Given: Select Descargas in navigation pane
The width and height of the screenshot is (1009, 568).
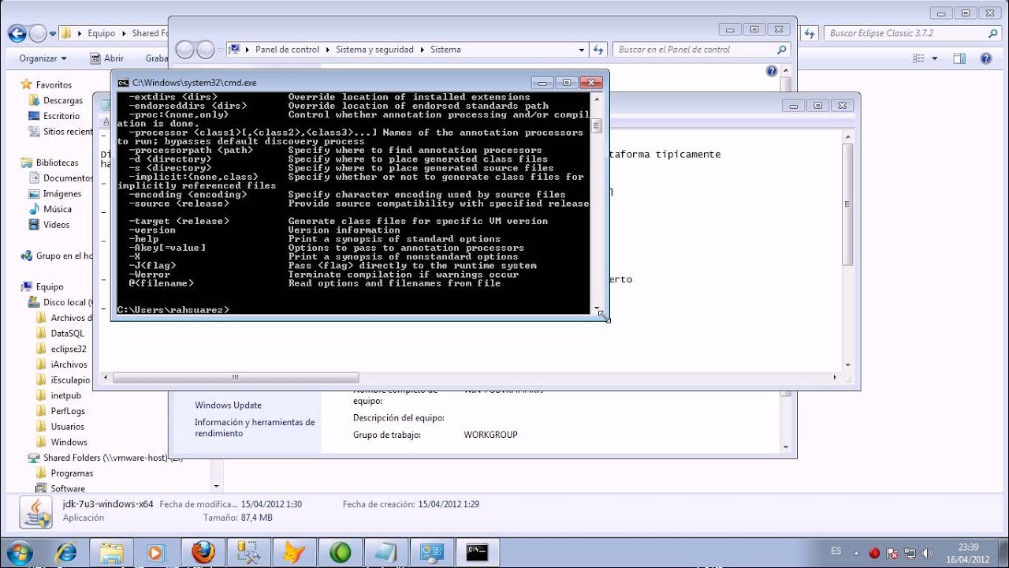Looking at the screenshot, I should (x=62, y=100).
